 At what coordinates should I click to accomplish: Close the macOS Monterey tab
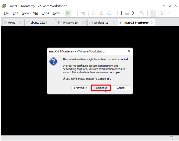click(152, 23)
